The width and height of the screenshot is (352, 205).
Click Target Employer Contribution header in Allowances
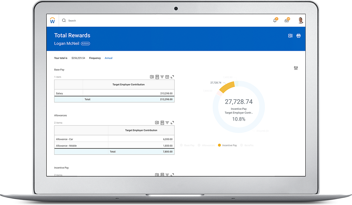pos(141,130)
